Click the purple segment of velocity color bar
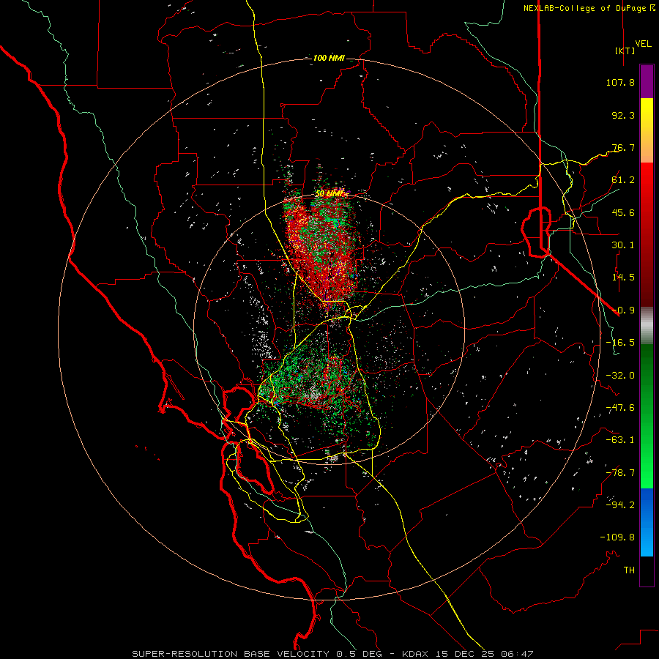659x659 pixels. coord(647,81)
